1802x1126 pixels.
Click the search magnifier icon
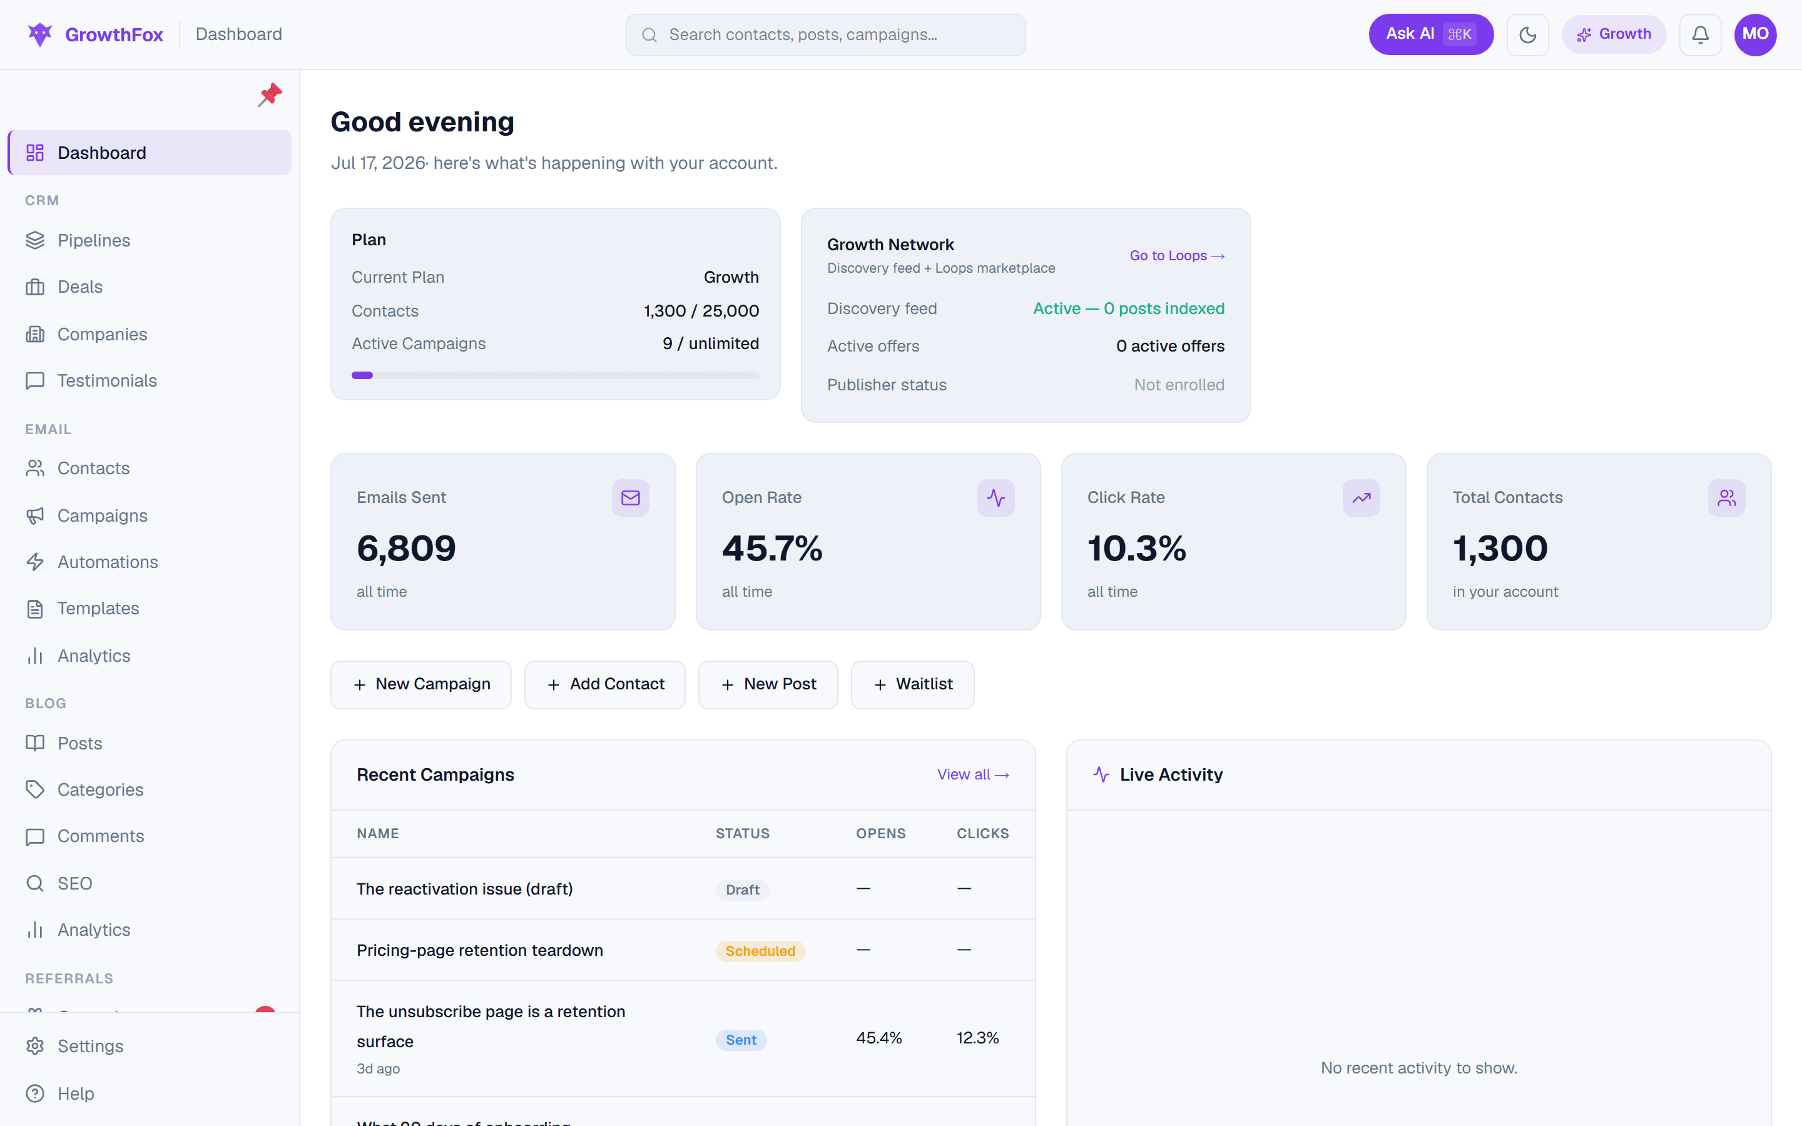click(x=649, y=35)
